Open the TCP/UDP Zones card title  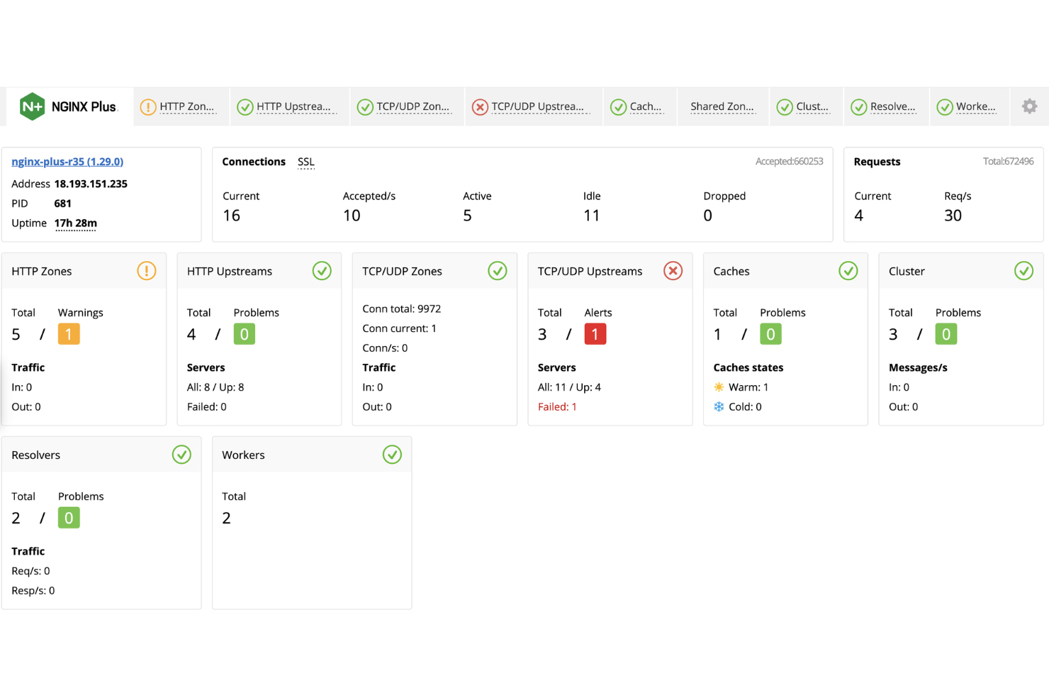402,272
